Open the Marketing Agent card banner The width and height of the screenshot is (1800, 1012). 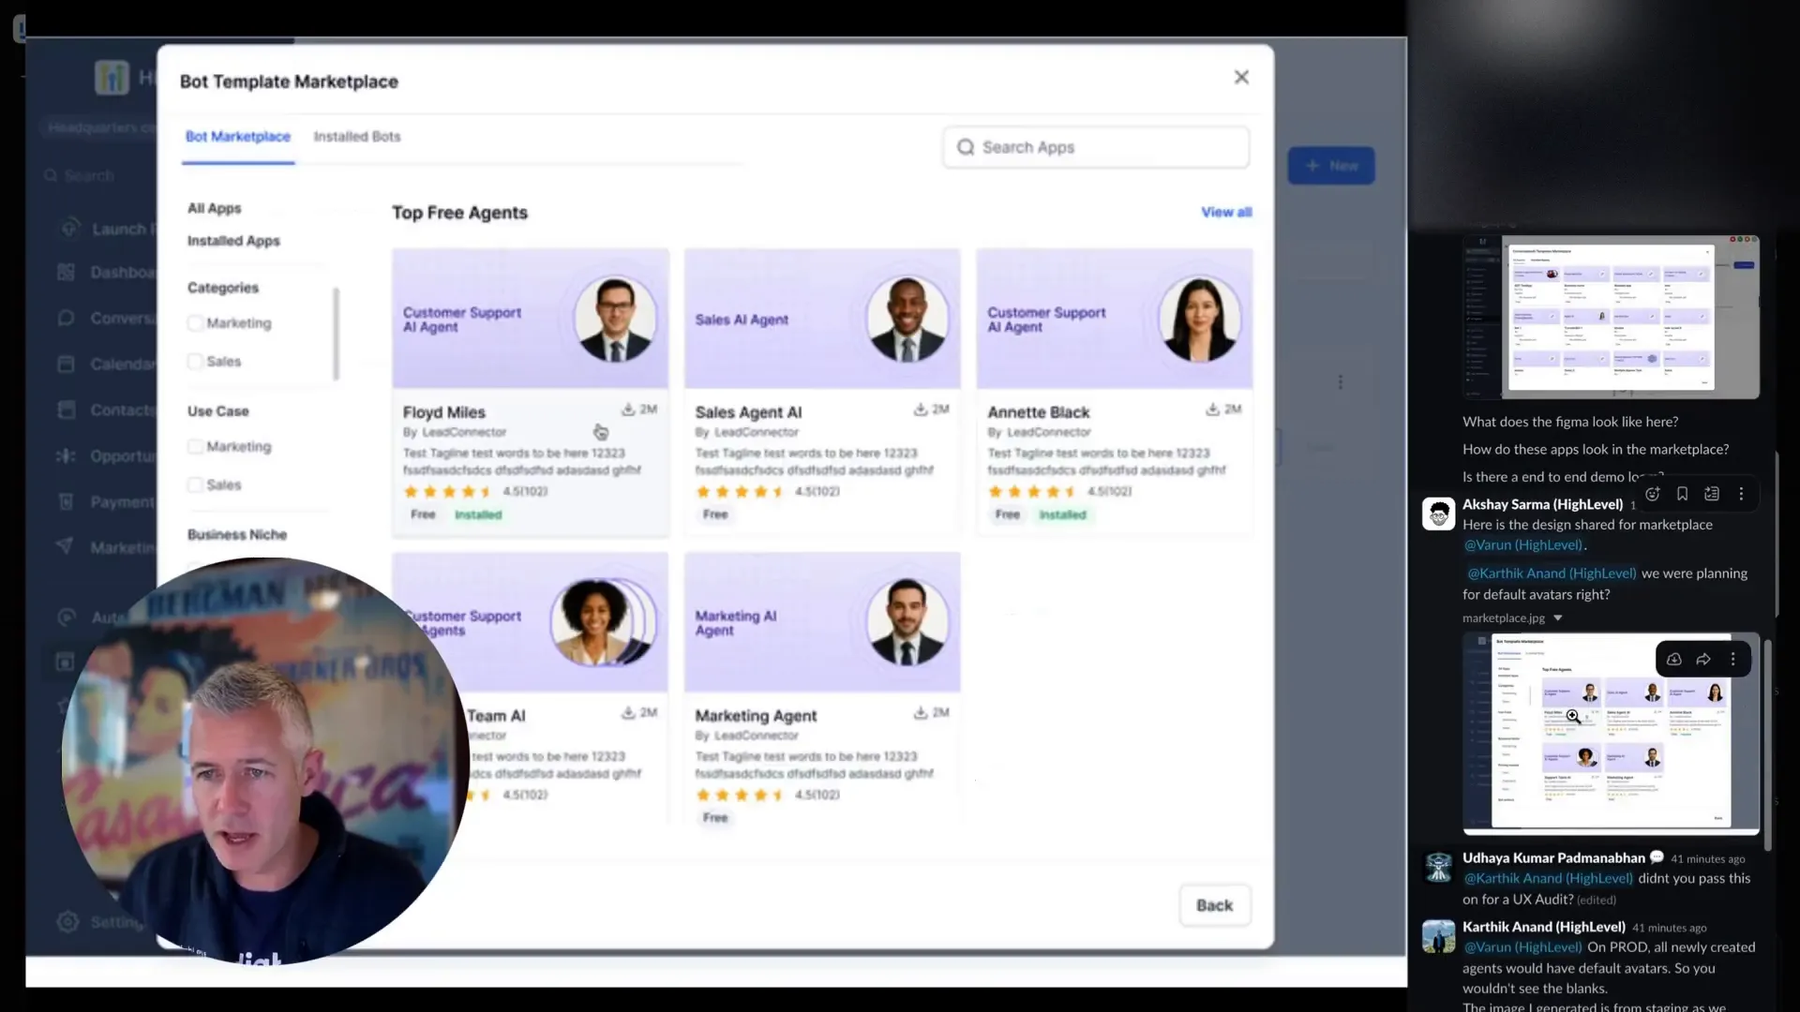pyautogui.click(x=822, y=622)
